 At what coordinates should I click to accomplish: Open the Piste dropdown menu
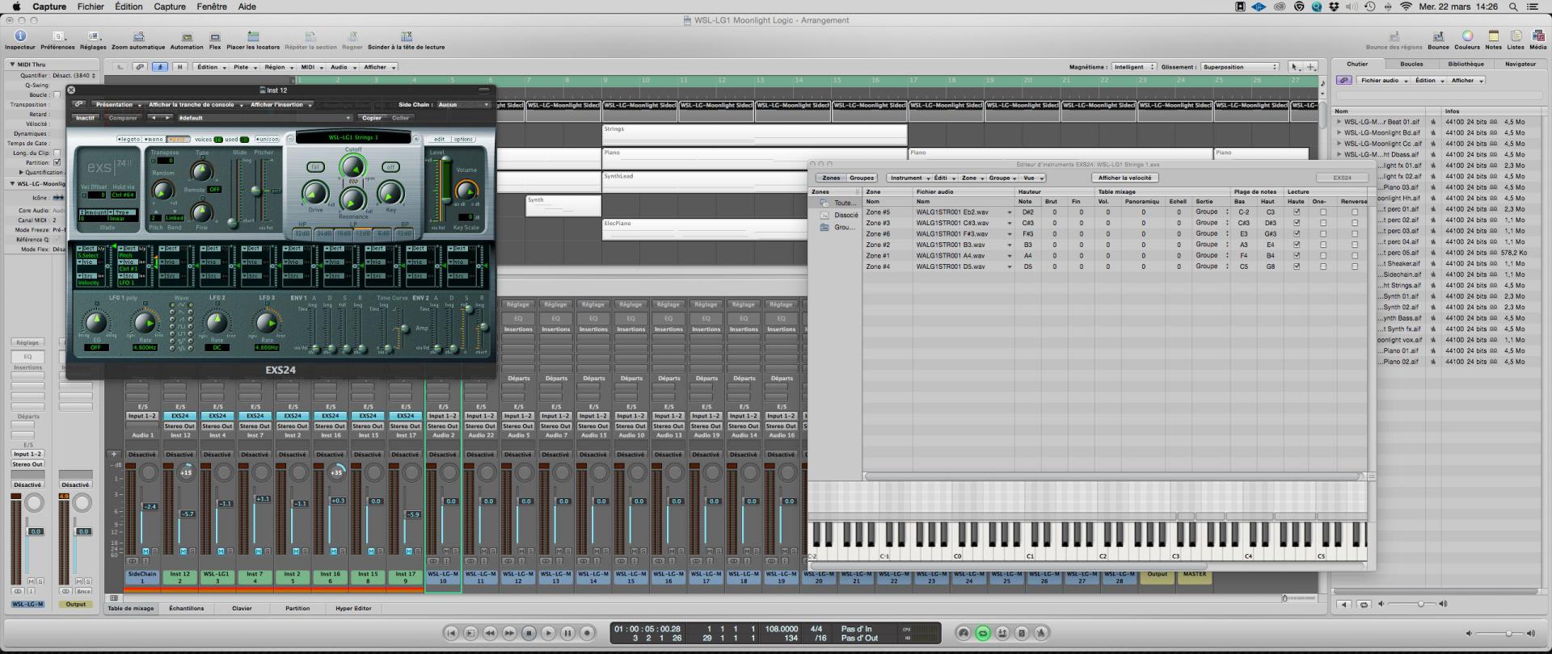click(x=244, y=67)
